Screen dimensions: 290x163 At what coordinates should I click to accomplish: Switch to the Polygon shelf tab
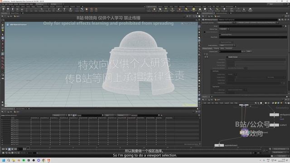(x=18, y=6)
